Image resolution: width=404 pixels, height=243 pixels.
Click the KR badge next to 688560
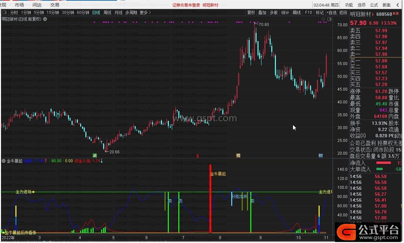point(395,14)
